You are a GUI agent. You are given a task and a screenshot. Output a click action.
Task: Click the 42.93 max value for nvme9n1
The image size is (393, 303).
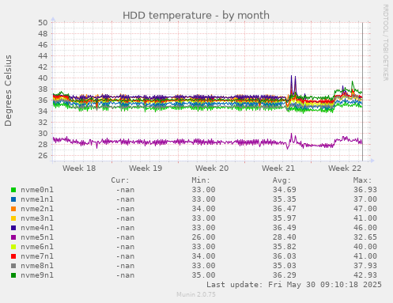click(365, 275)
